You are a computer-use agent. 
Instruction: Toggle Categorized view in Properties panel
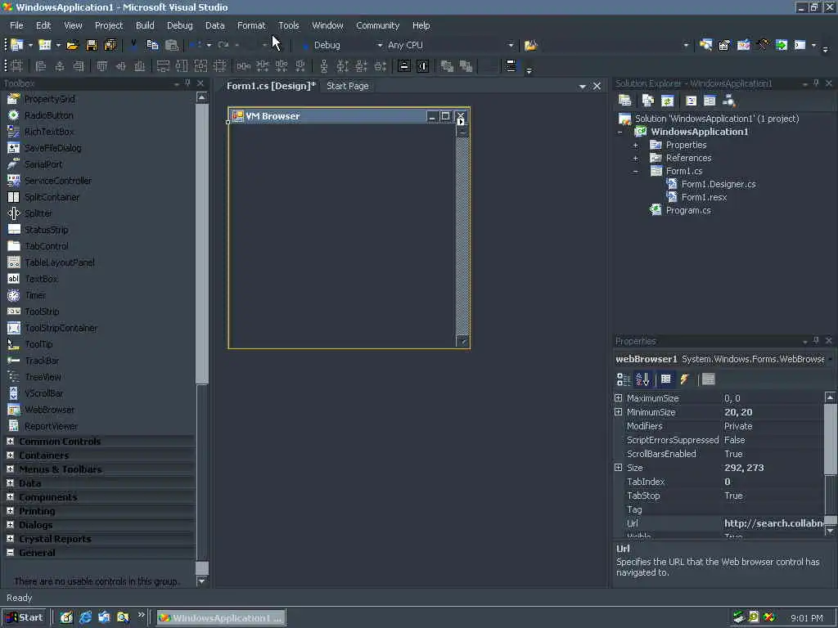click(624, 379)
